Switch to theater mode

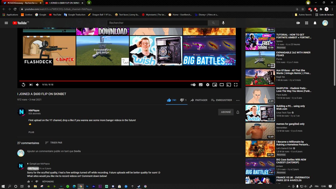tap(221, 85)
